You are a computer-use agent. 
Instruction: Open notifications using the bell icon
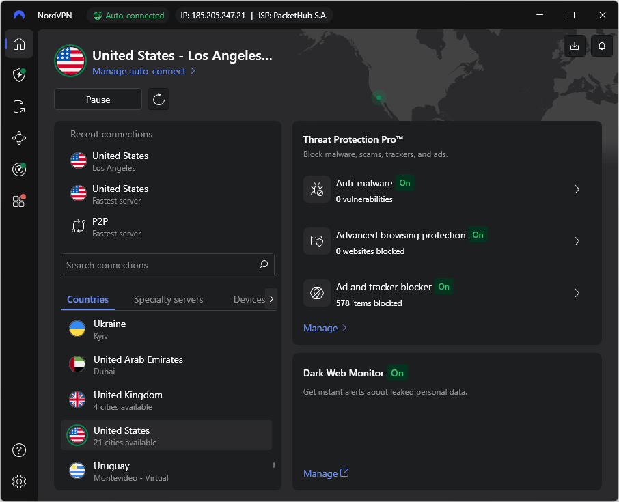(601, 46)
